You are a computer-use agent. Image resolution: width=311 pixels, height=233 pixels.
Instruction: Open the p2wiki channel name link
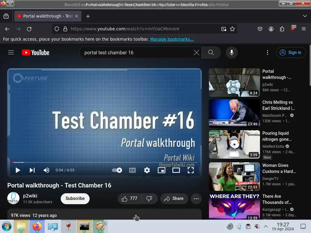(30, 196)
